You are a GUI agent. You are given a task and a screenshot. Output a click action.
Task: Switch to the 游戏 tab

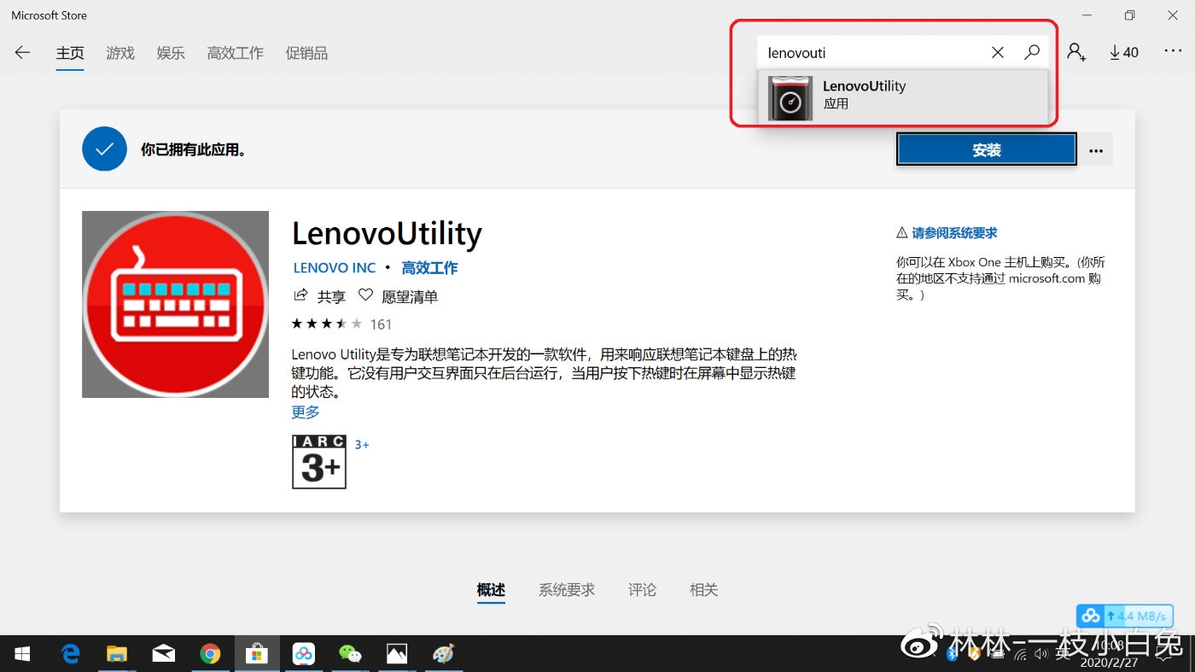tap(119, 52)
